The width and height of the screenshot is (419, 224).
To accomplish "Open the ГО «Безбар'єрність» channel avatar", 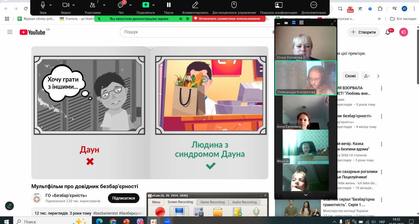I will (37, 198).
